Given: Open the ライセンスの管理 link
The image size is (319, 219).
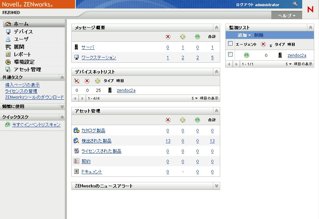Looking at the screenshot, I should 21,91.
